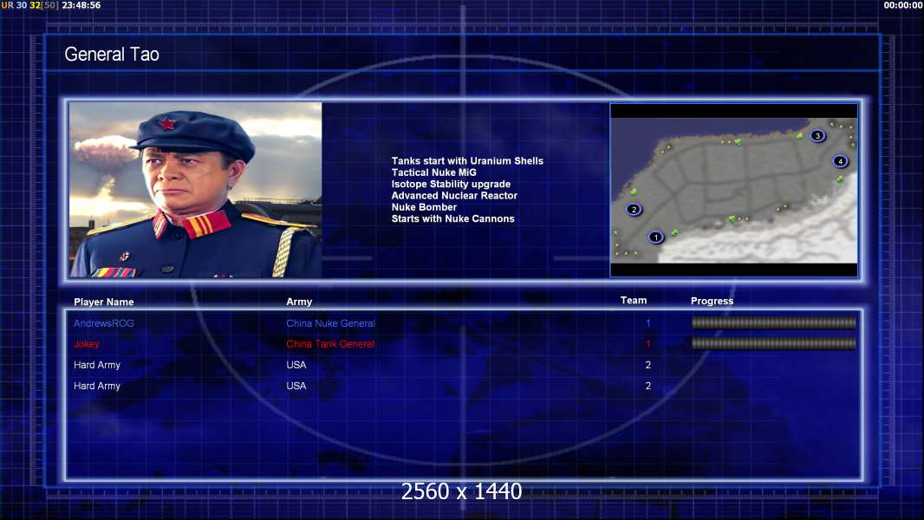Click China Nuke General army entry
This screenshot has height=520, width=924.
(330, 322)
